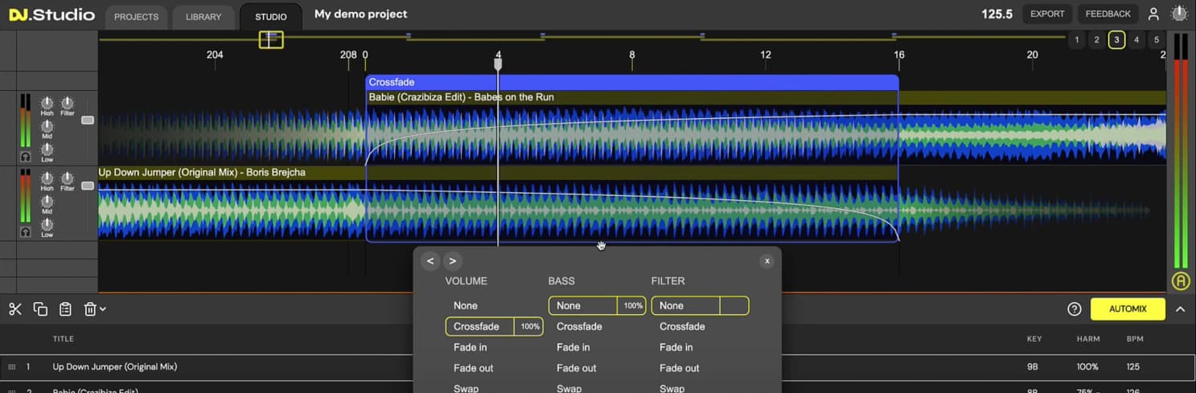Click the Filter knob of the bottom track

pyautogui.click(x=68, y=178)
